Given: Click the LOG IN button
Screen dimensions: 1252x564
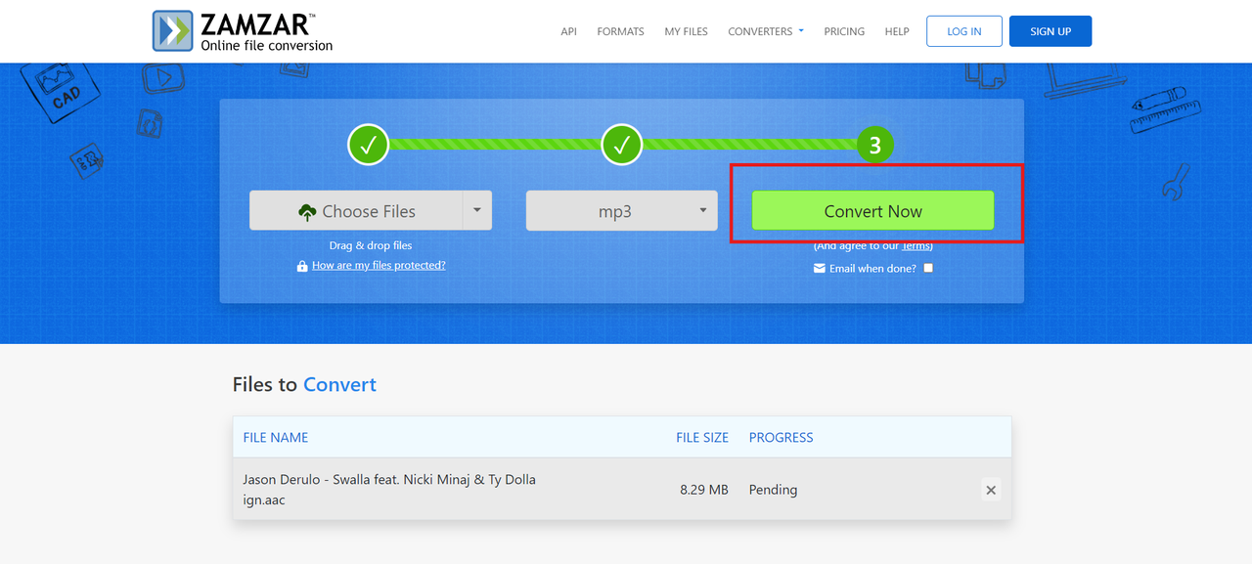Looking at the screenshot, I should [x=964, y=31].
